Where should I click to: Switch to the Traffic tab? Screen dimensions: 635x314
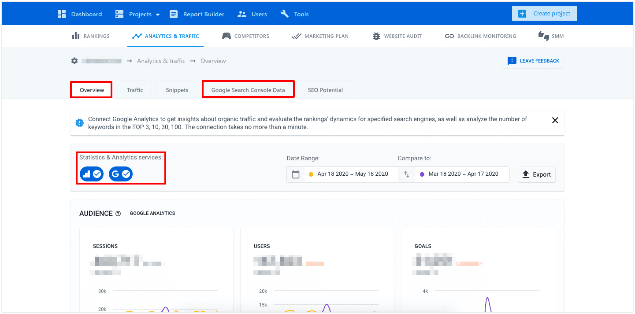click(135, 90)
